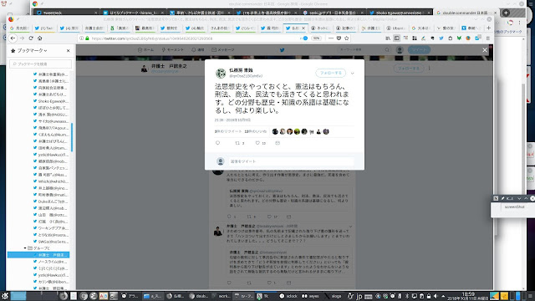Click the bookmarks search field

click(41, 64)
